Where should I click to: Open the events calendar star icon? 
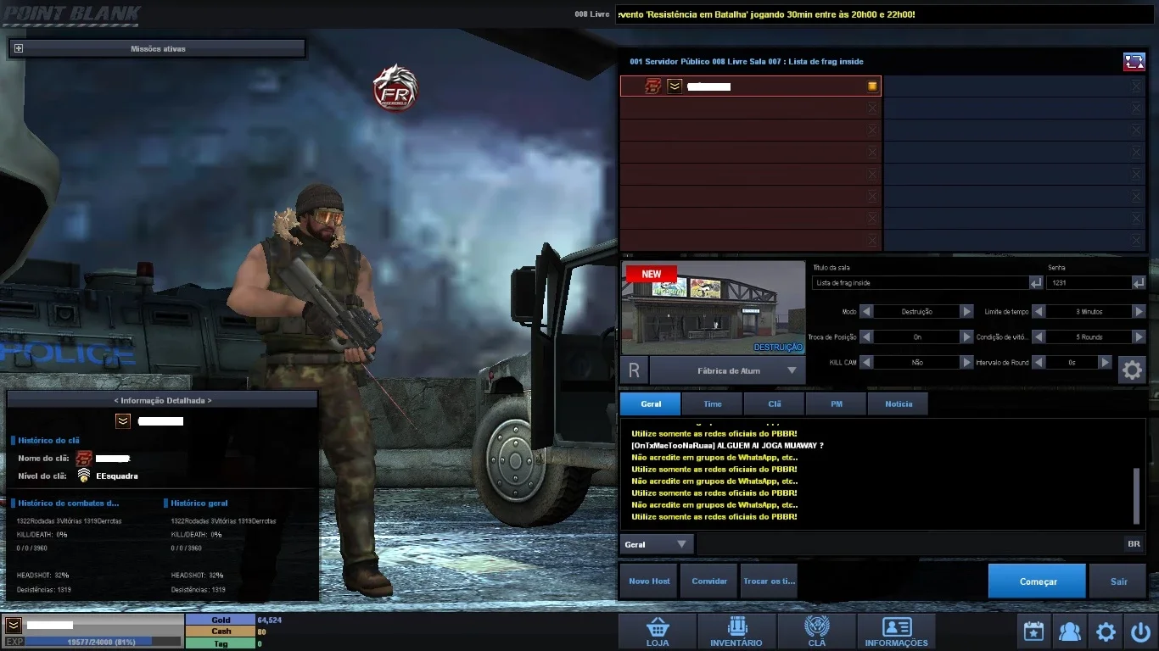click(1033, 632)
